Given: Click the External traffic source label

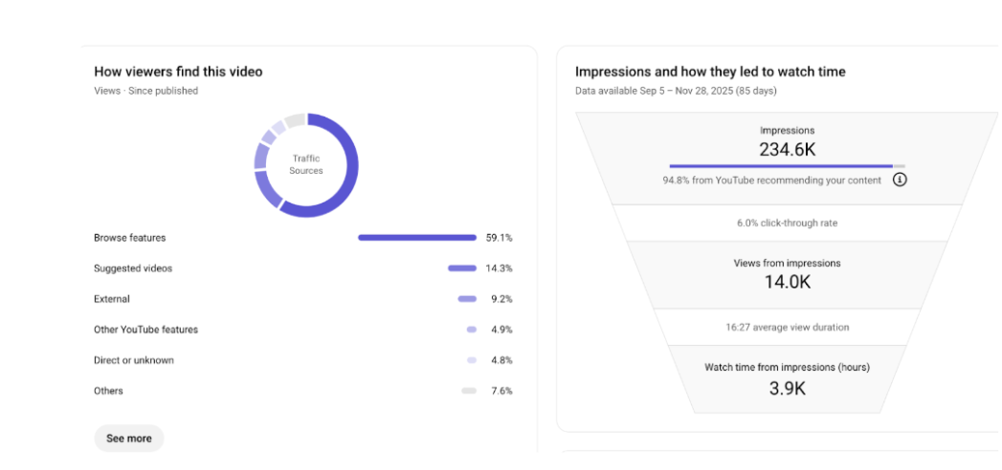Looking at the screenshot, I should click(x=112, y=299).
